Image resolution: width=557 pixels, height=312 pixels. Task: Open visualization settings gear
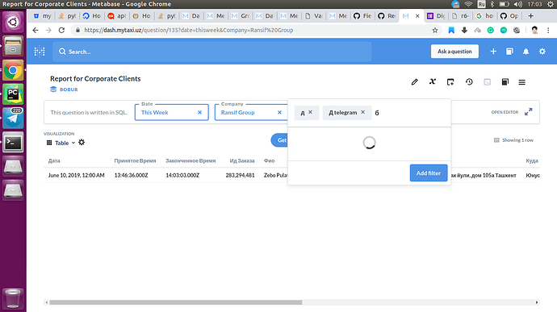[82, 143]
